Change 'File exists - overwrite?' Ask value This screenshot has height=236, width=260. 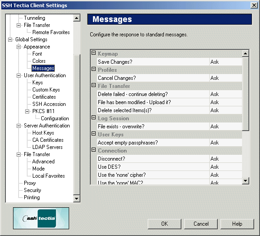(x=226, y=127)
